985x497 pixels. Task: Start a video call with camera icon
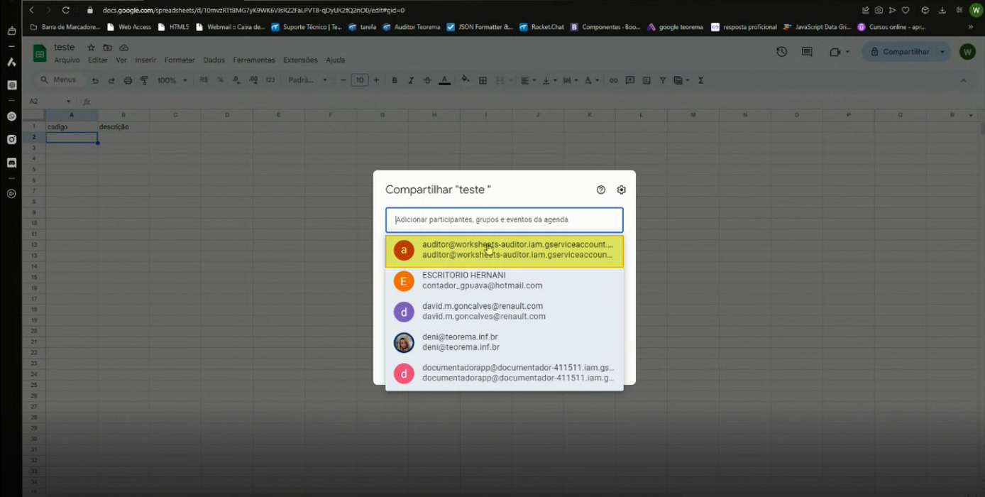[835, 52]
